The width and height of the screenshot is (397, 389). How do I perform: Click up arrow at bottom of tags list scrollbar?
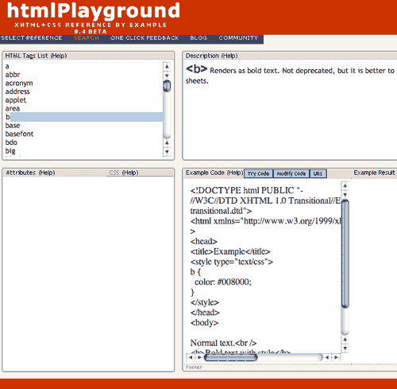click(167, 143)
